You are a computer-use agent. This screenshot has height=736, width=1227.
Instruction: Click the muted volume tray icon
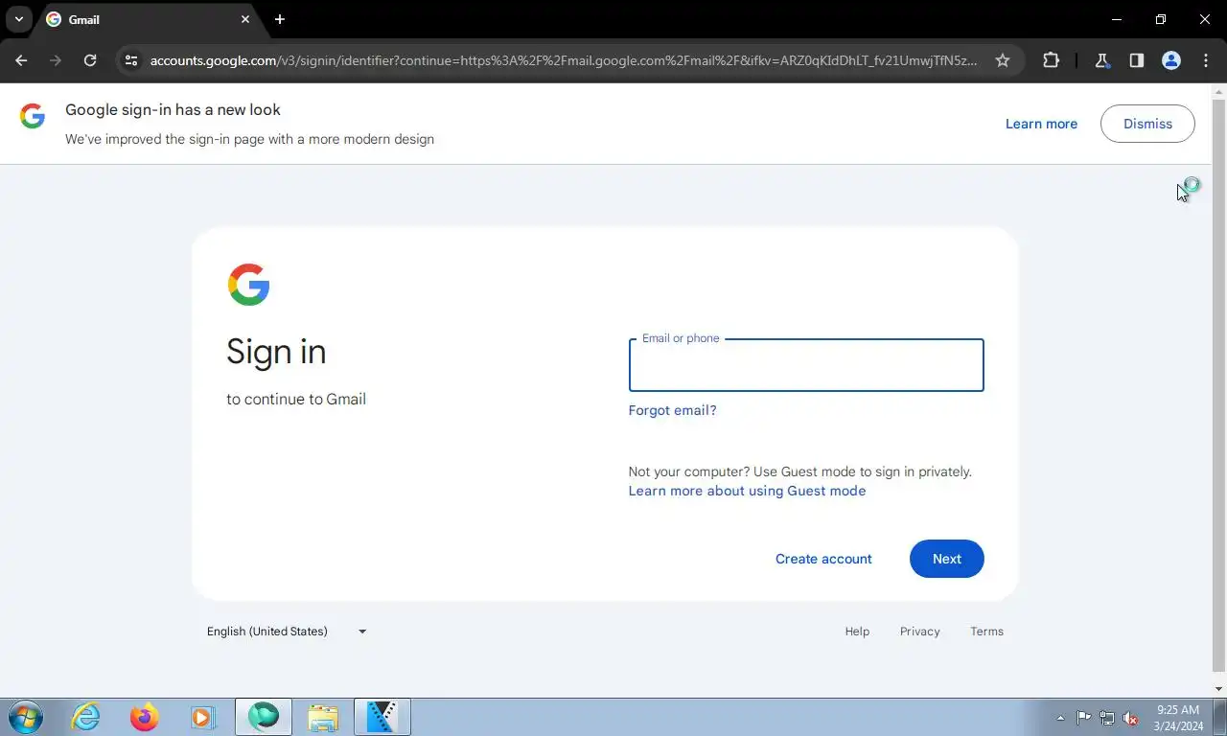(x=1131, y=718)
